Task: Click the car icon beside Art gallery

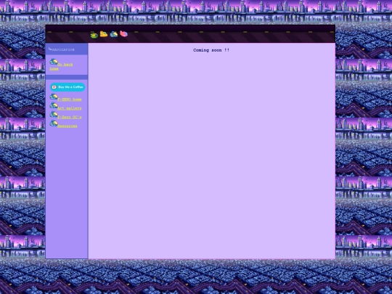Action: pos(54,105)
